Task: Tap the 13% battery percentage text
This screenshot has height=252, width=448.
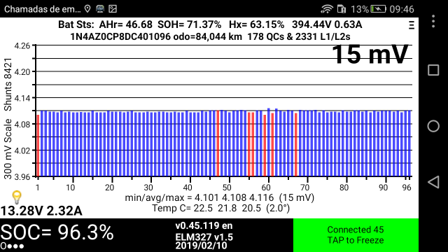Action: click(x=360, y=9)
